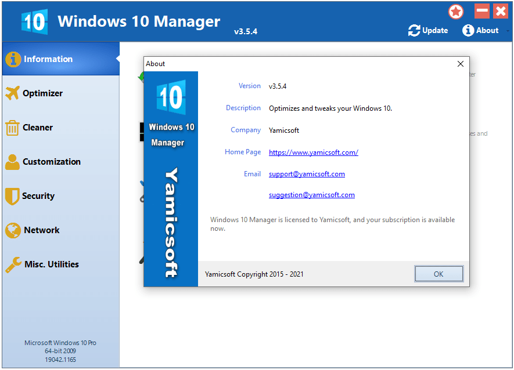Click the Version label in About dialog
This screenshot has height=370, width=514.
(x=250, y=86)
